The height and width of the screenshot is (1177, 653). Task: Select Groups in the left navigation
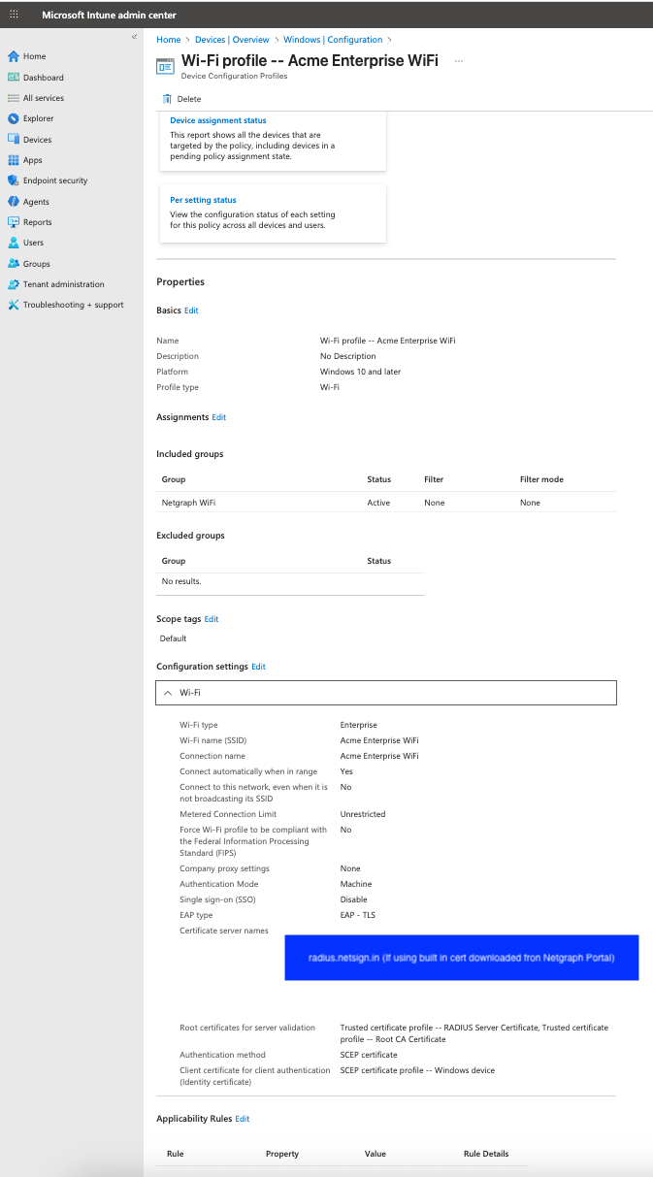pos(37,264)
